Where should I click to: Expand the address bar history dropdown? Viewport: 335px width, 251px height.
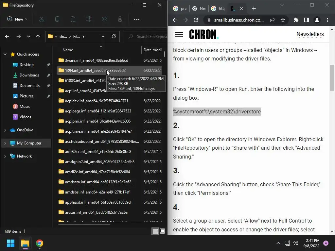click(103, 37)
